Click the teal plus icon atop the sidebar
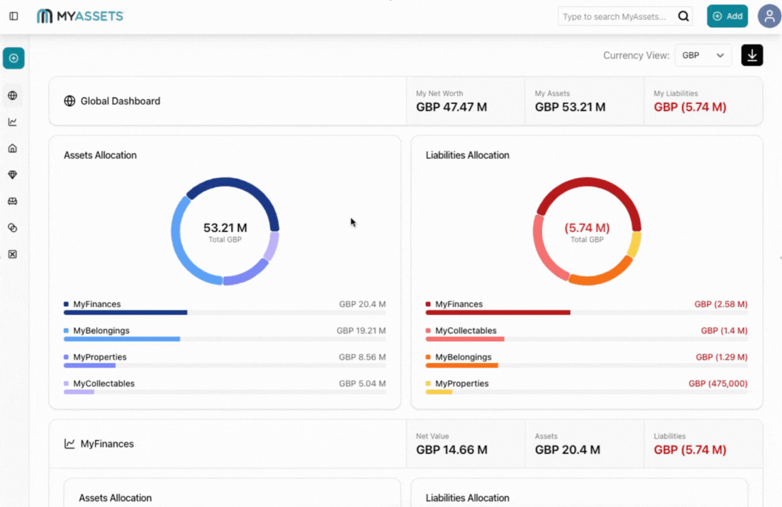This screenshot has height=507, width=782. pos(13,58)
